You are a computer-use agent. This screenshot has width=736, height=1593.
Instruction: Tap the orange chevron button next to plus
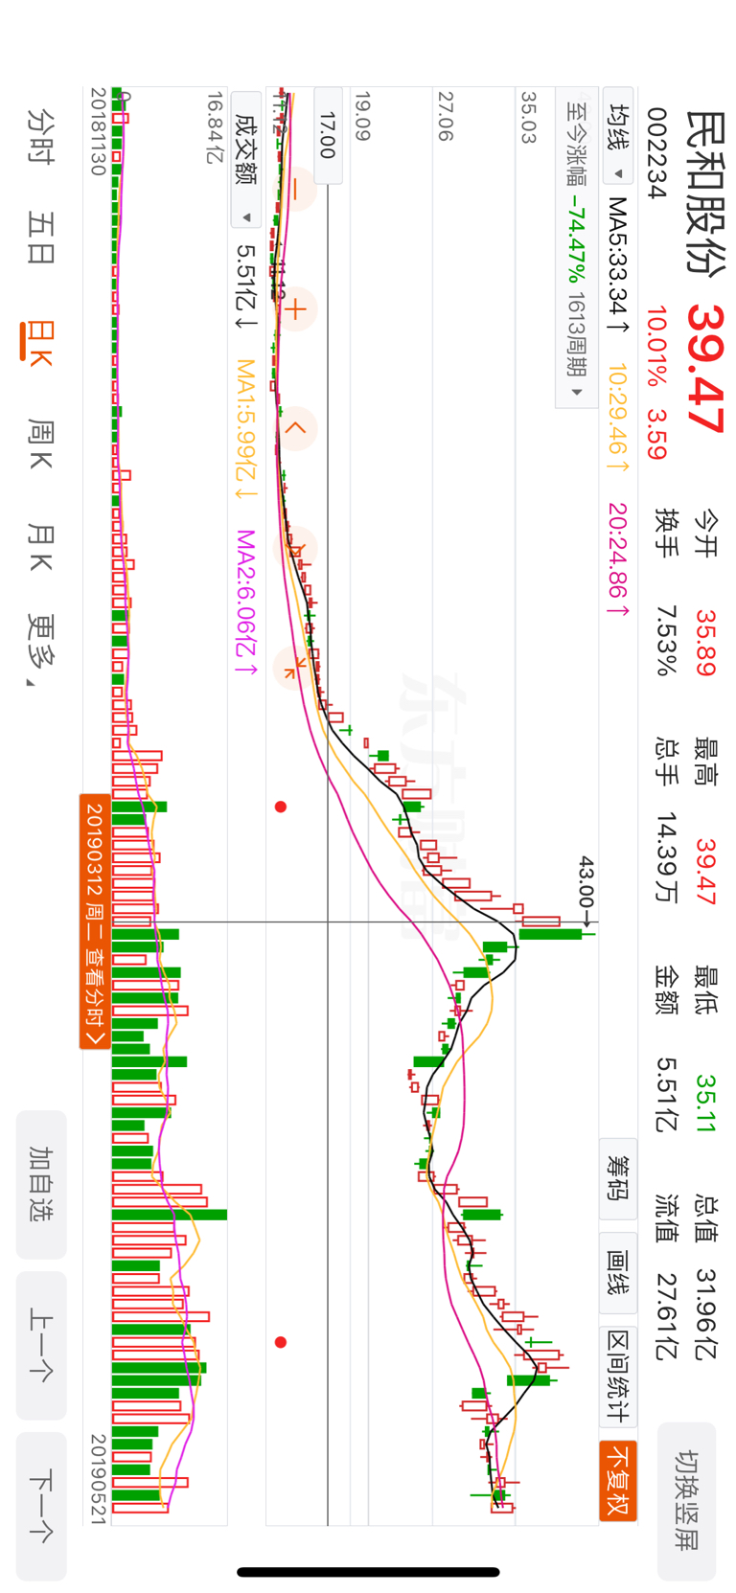point(296,427)
